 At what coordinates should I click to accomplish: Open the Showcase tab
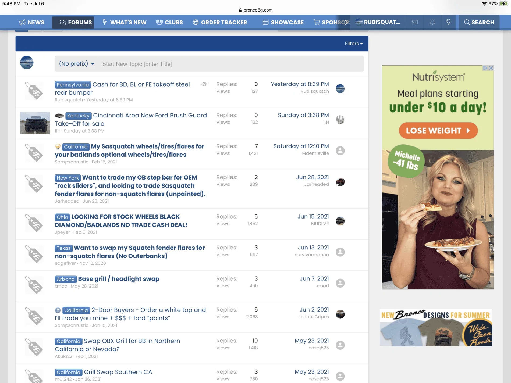(x=283, y=22)
